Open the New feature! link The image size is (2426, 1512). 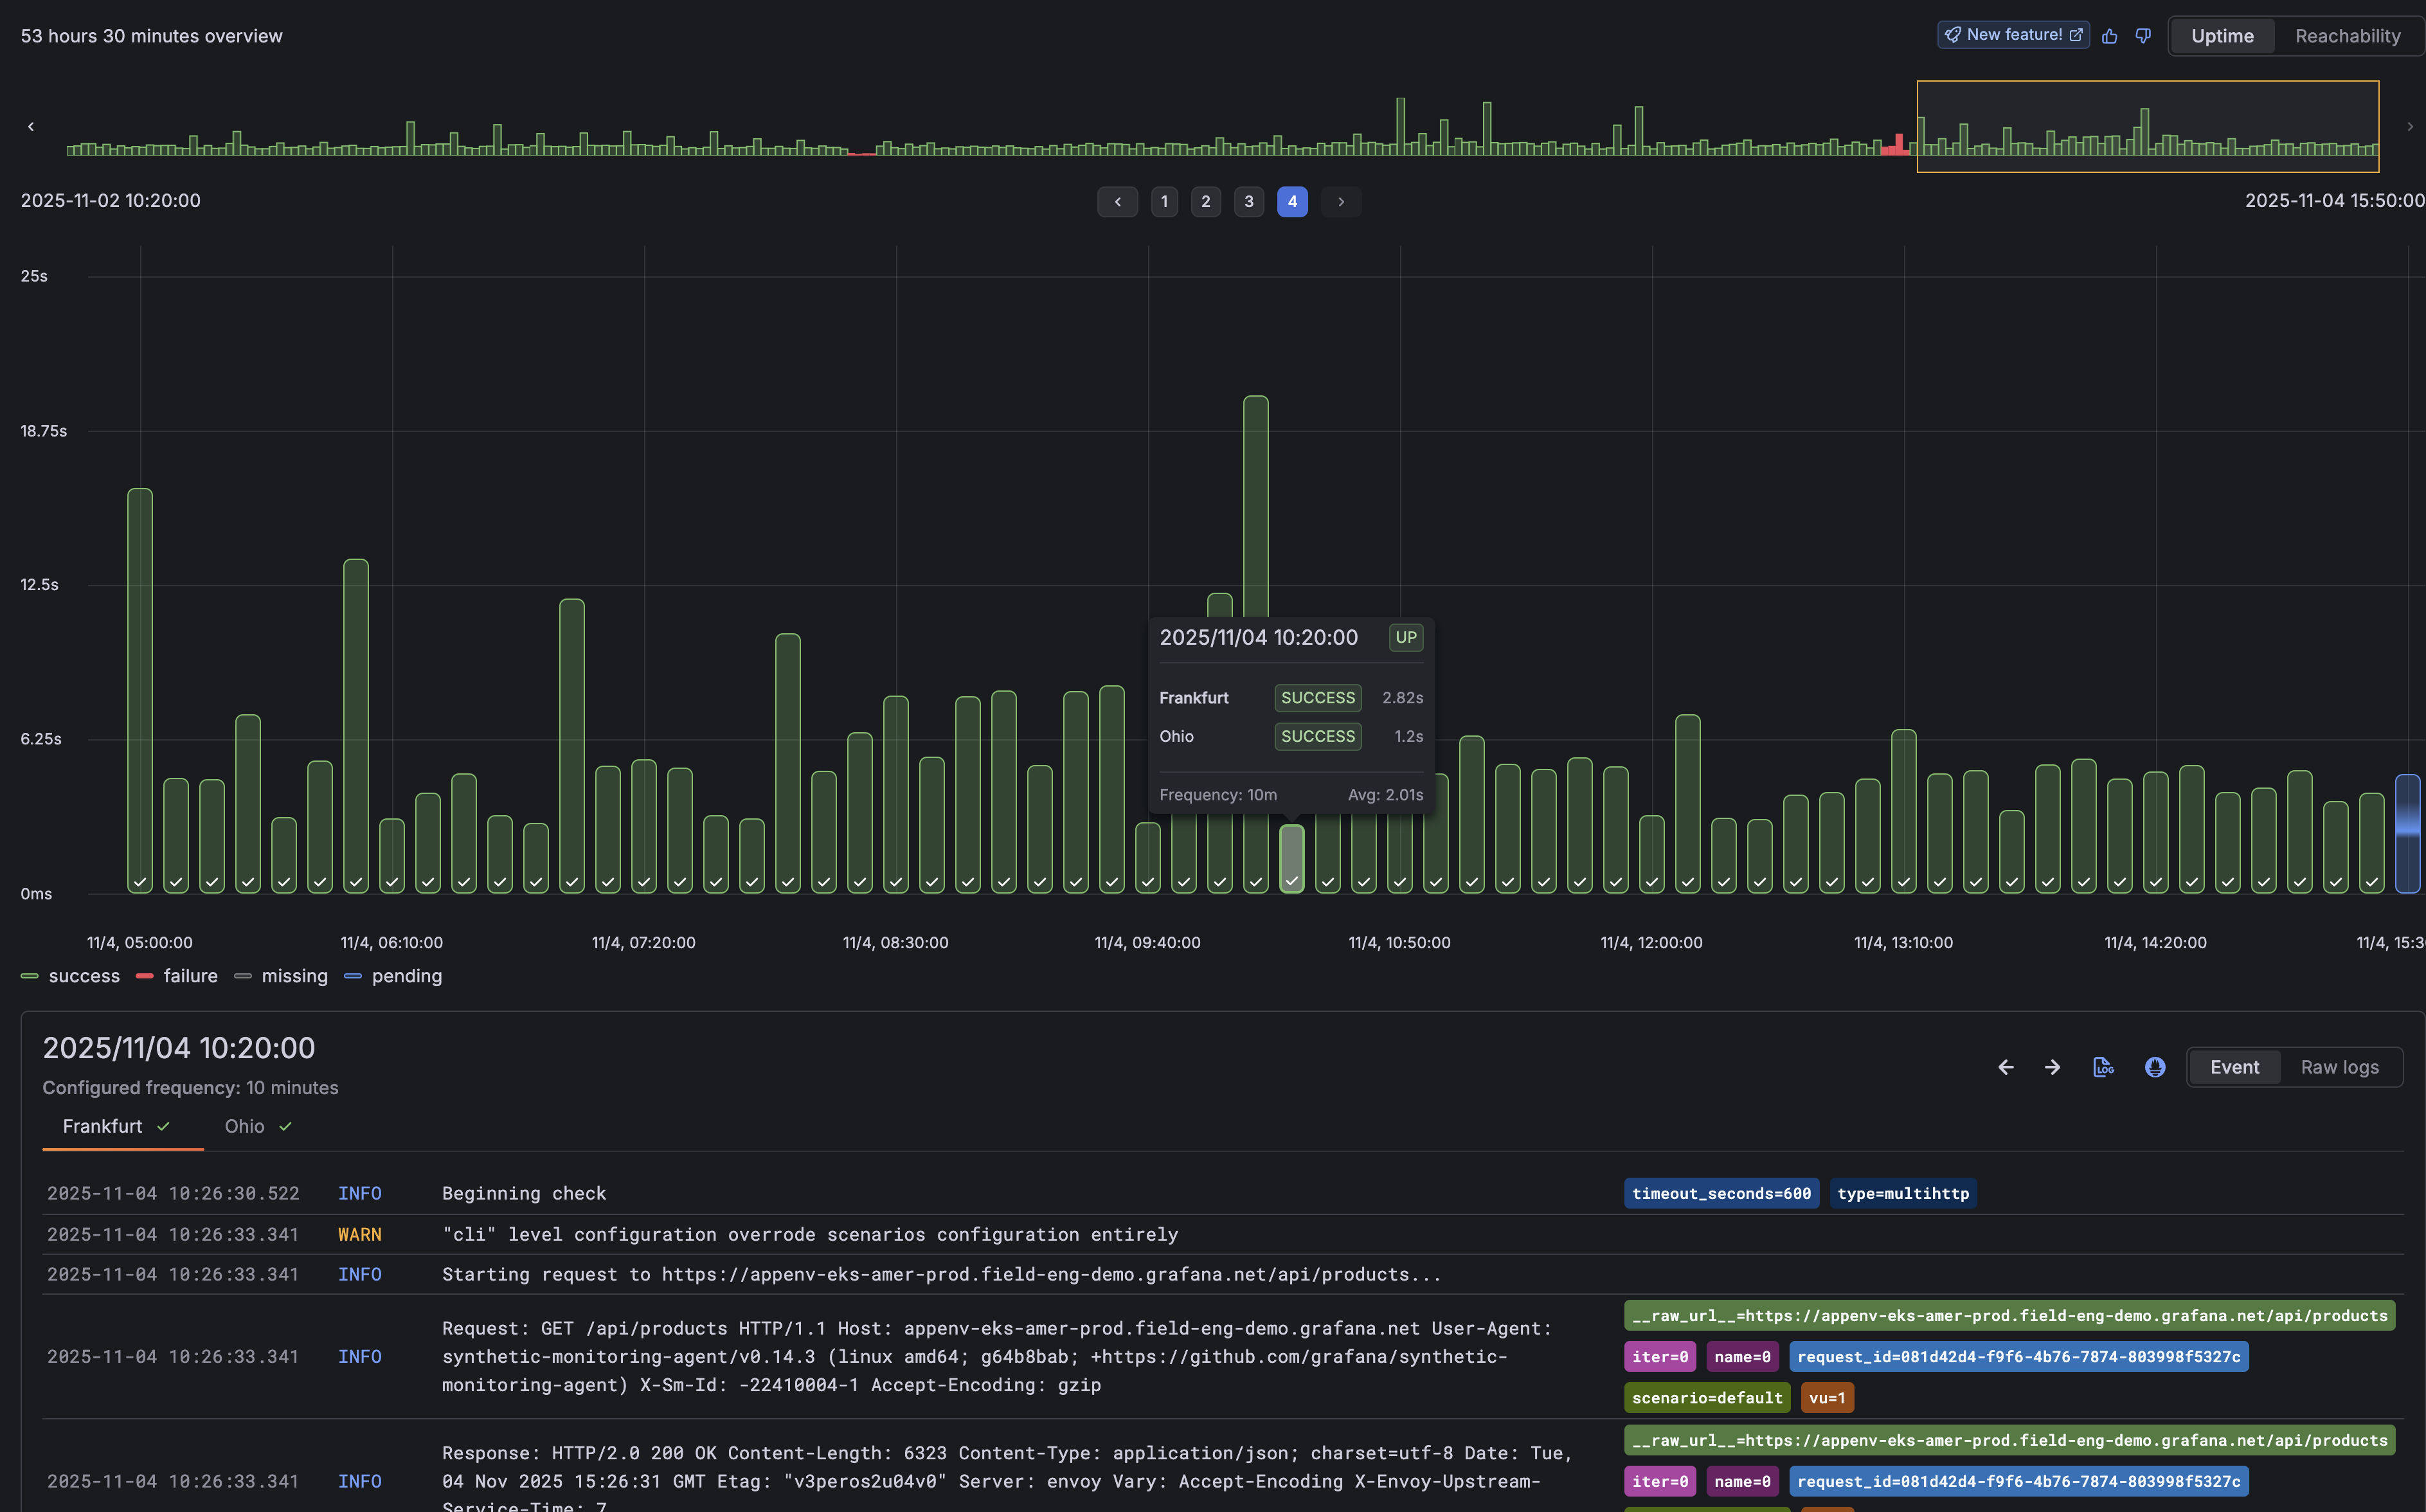click(x=2013, y=35)
